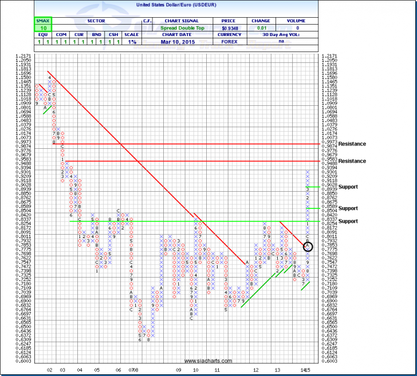Click the lower Resistance label near 0.9488
This screenshot has height=376, width=417.
pos(352,161)
